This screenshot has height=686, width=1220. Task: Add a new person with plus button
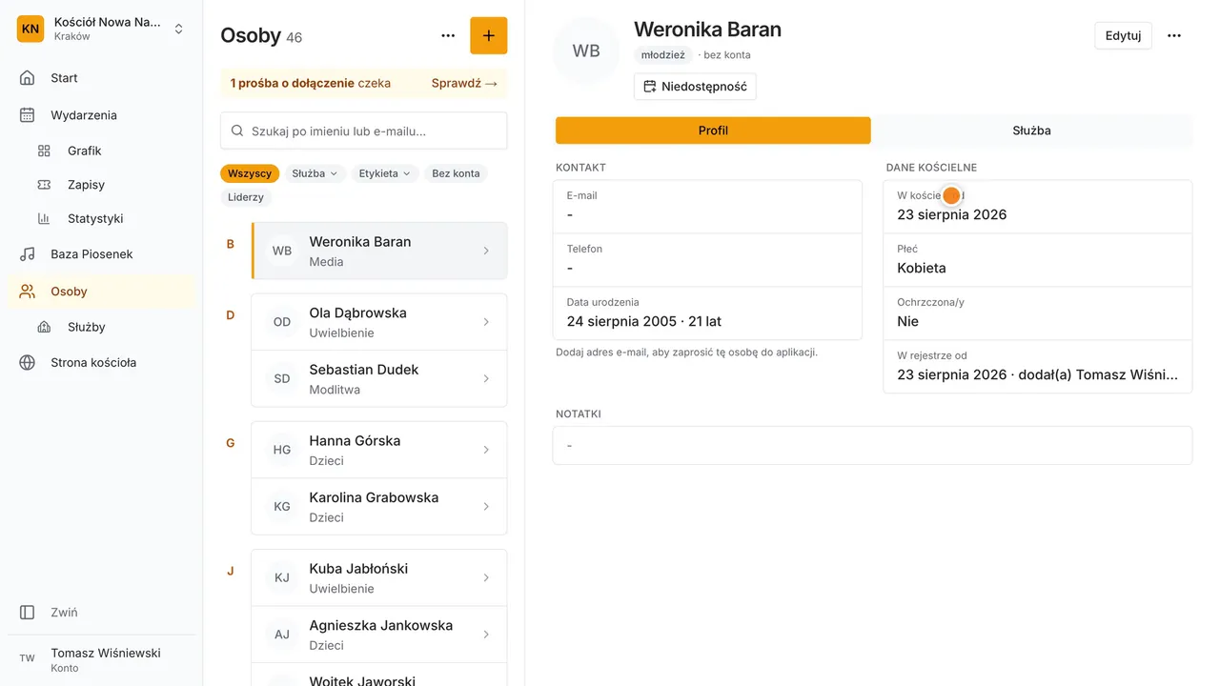[489, 35]
